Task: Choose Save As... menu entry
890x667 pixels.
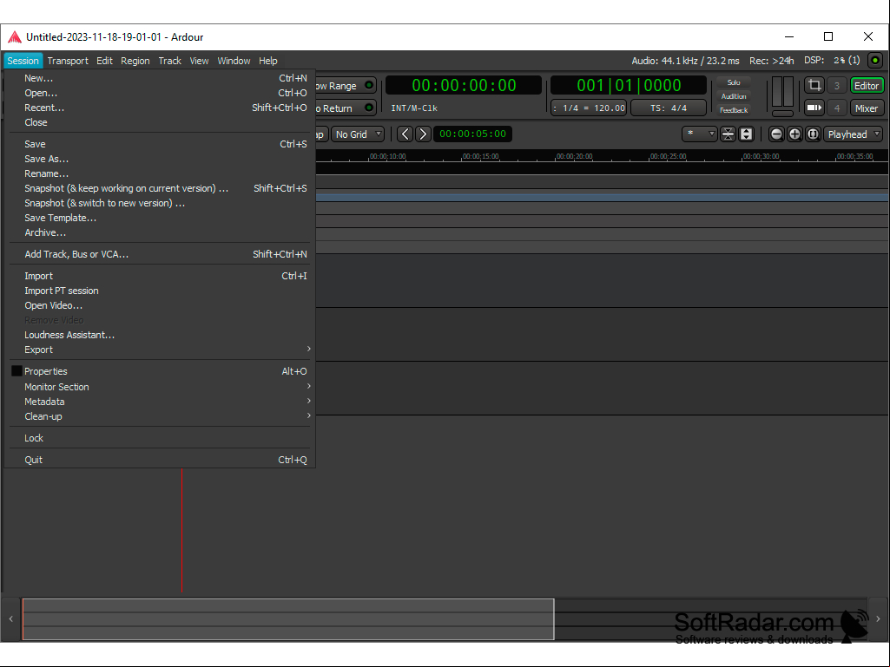Action: click(x=160, y=159)
